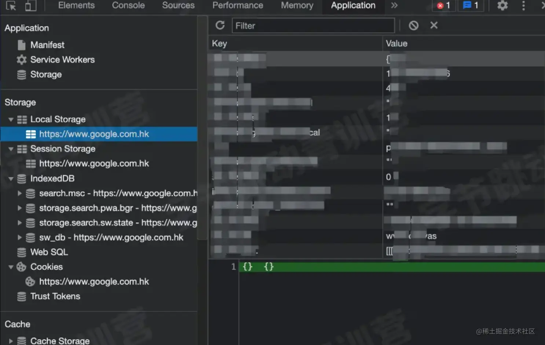Viewport: 545px width, 345px height.
Task: Open the DevTools settings gear
Action: (502, 5)
